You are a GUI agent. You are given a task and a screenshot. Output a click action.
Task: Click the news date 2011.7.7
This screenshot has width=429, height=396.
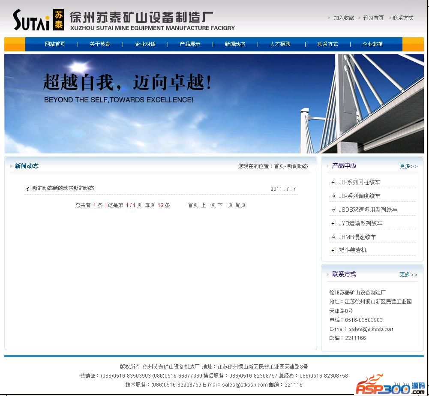coord(283,189)
